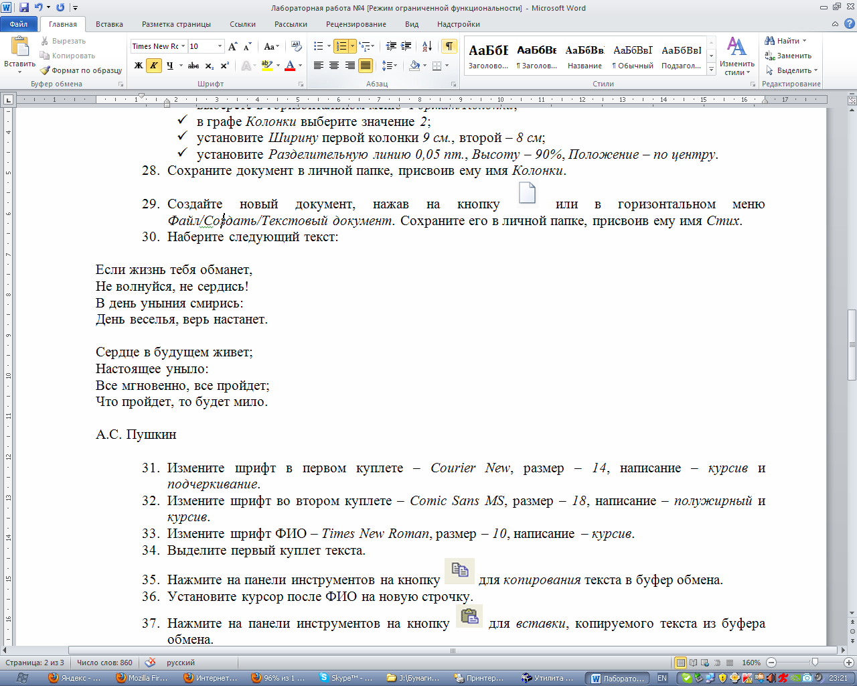Switch to the Разметка страницы tab

coord(176,24)
